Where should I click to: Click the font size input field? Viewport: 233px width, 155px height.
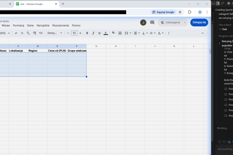click(x=74, y=33)
